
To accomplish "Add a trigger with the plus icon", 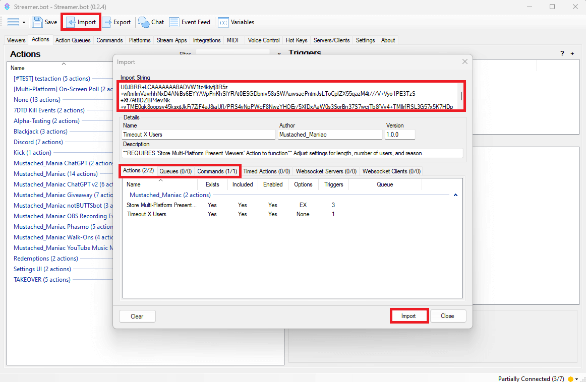I will point(572,54).
